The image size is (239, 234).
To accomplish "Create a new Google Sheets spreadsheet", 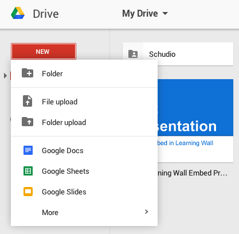I will (x=84, y=171).
